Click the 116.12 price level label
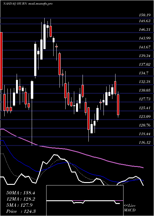The image size is (154, 216). click(x=145, y=143)
